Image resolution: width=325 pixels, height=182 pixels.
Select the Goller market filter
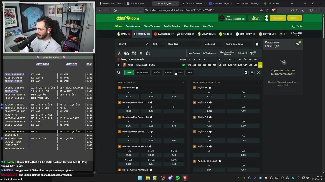(x=180, y=73)
